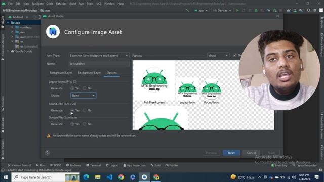This screenshot has width=324, height=182.
Task: Open Visual Studio Code from the taskbar
Action: tap(109, 177)
